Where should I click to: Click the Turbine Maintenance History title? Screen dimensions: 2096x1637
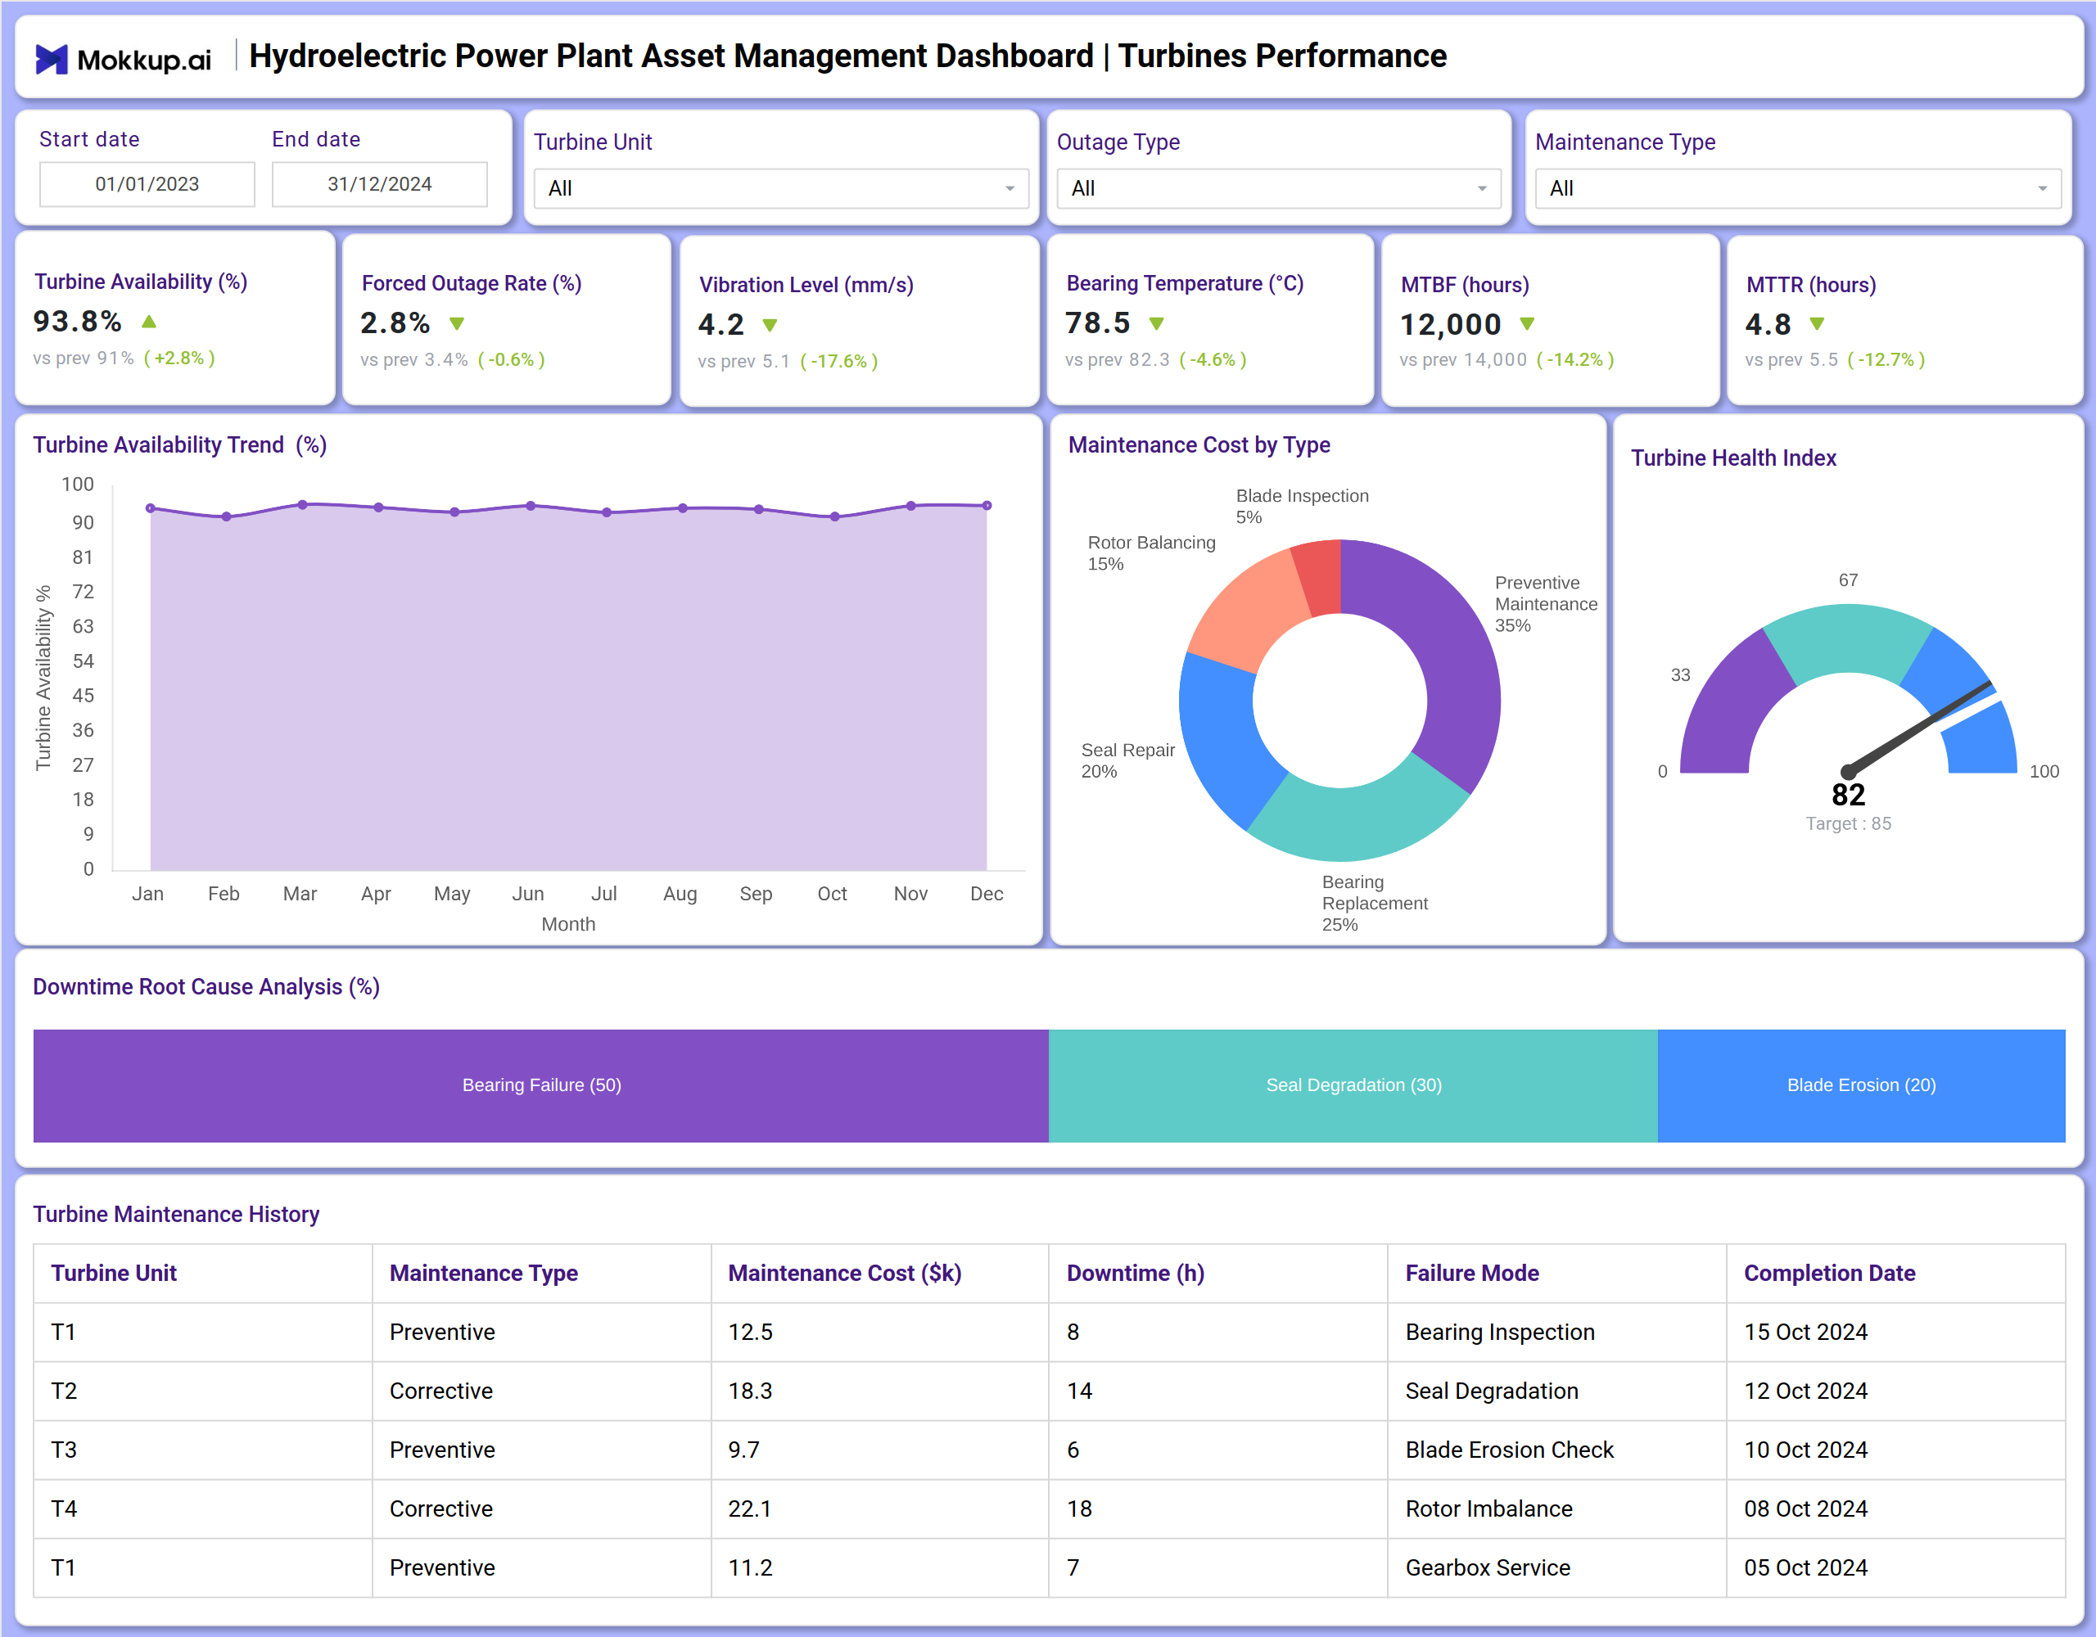click(176, 1214)
